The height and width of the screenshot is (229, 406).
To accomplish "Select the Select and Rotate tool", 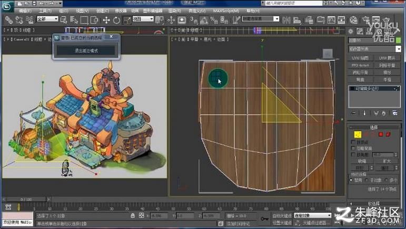I will tap(116, 20).
